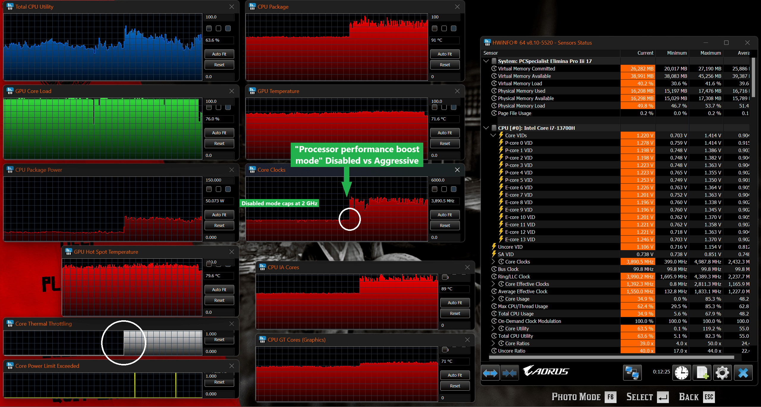Open HWiNFO sensor settings gear
761x407 pixels.
coord(722,373)
